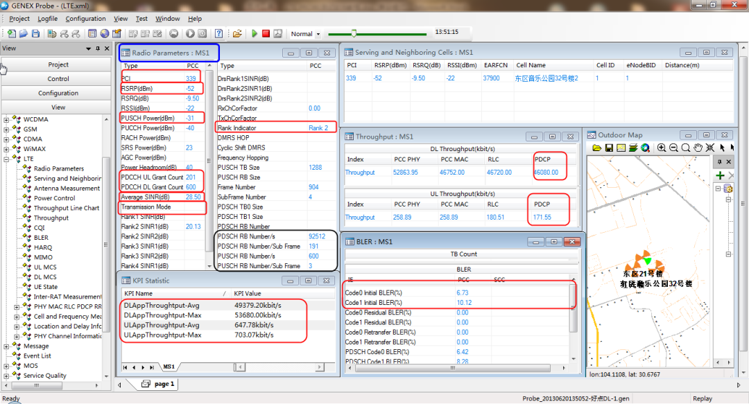Click Replay in the status bar
This screenshot has height=404, width=749.
point(702,398)
